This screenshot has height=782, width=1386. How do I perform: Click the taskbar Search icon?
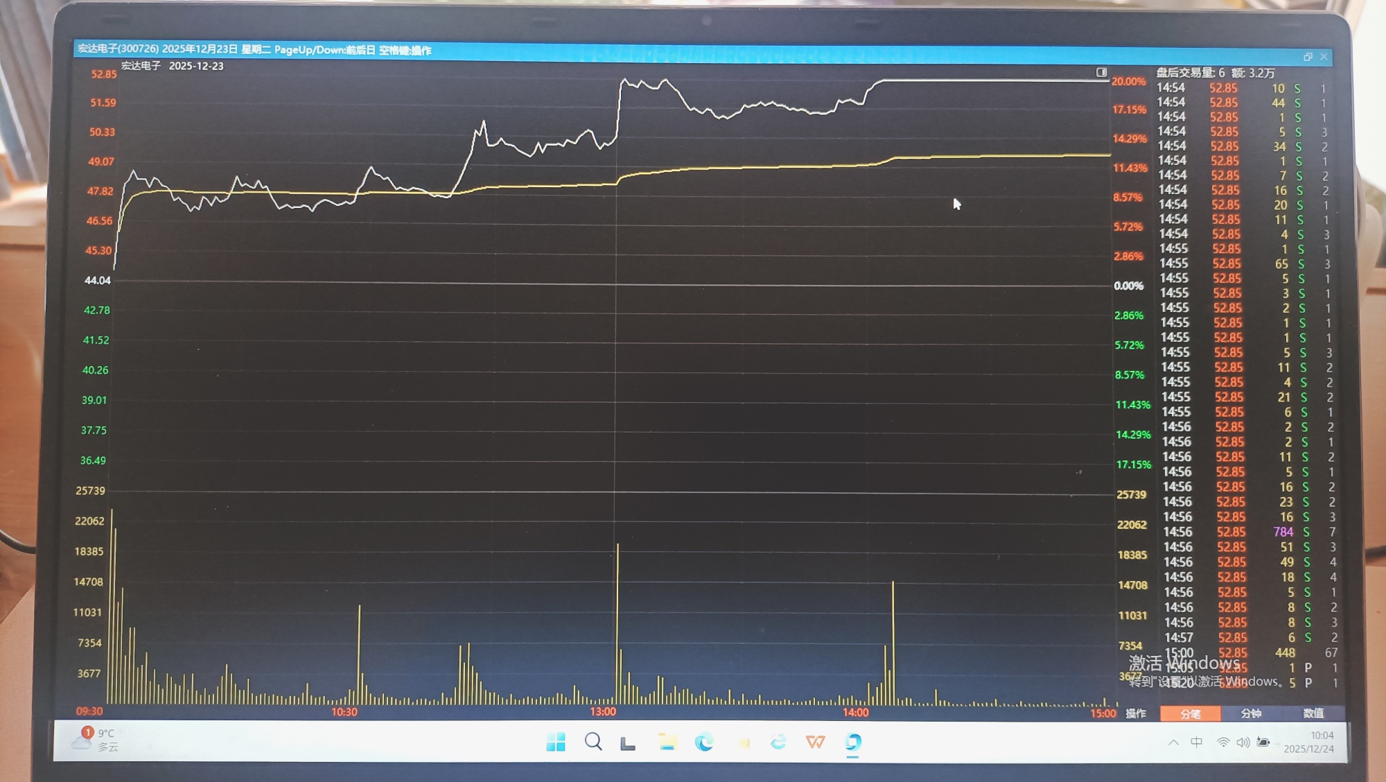(x=593, y=742)
